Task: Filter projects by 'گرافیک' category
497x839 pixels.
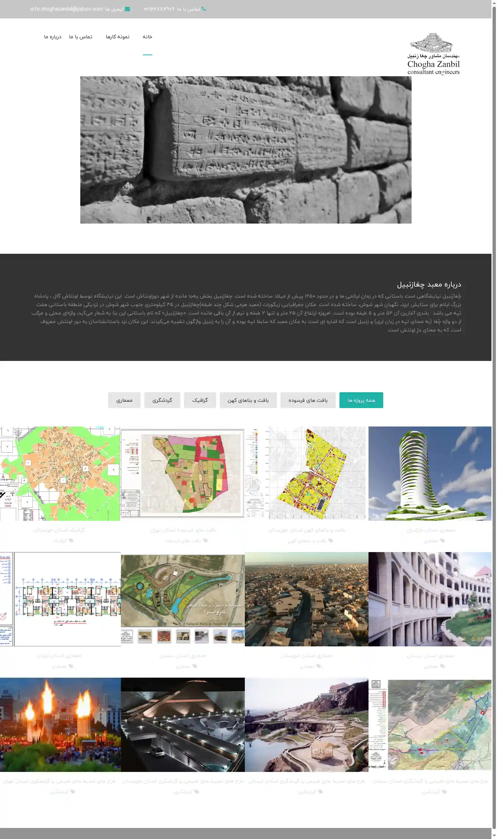Action: [200, 400]
